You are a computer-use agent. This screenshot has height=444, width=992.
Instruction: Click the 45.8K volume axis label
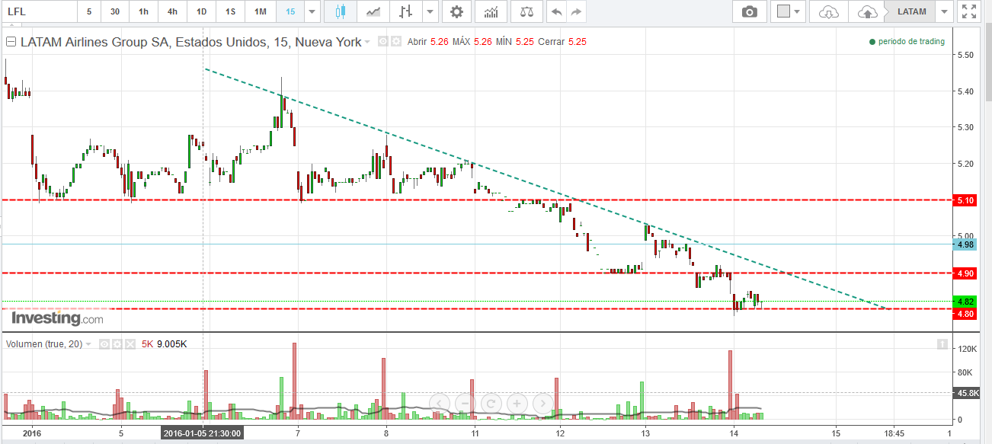click(968, 393)
